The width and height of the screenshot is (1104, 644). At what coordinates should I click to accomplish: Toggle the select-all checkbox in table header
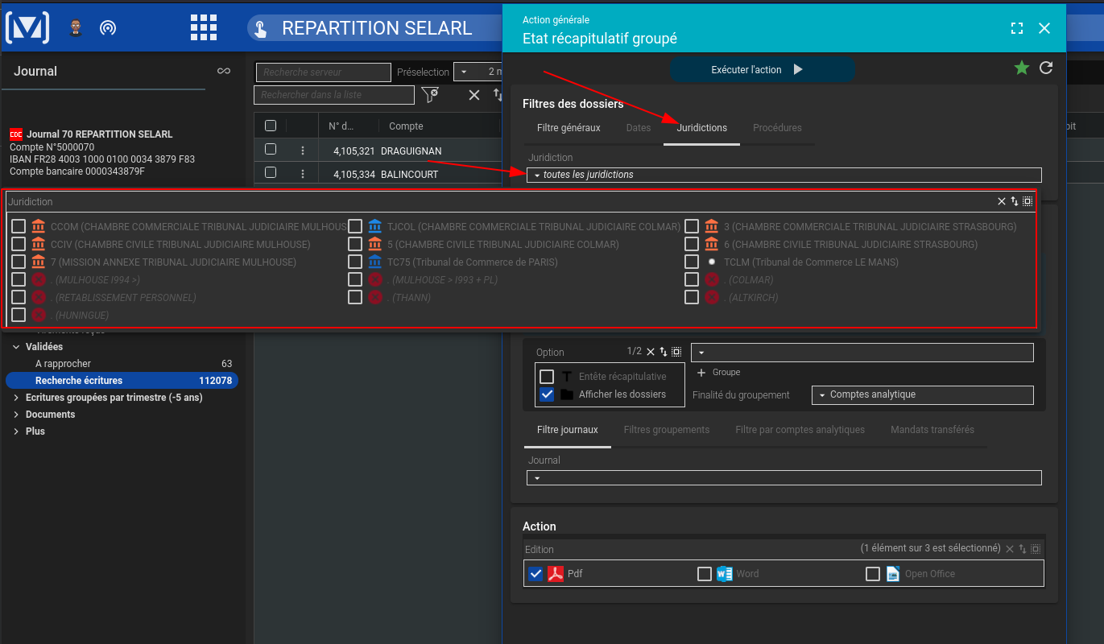(271, 126)
